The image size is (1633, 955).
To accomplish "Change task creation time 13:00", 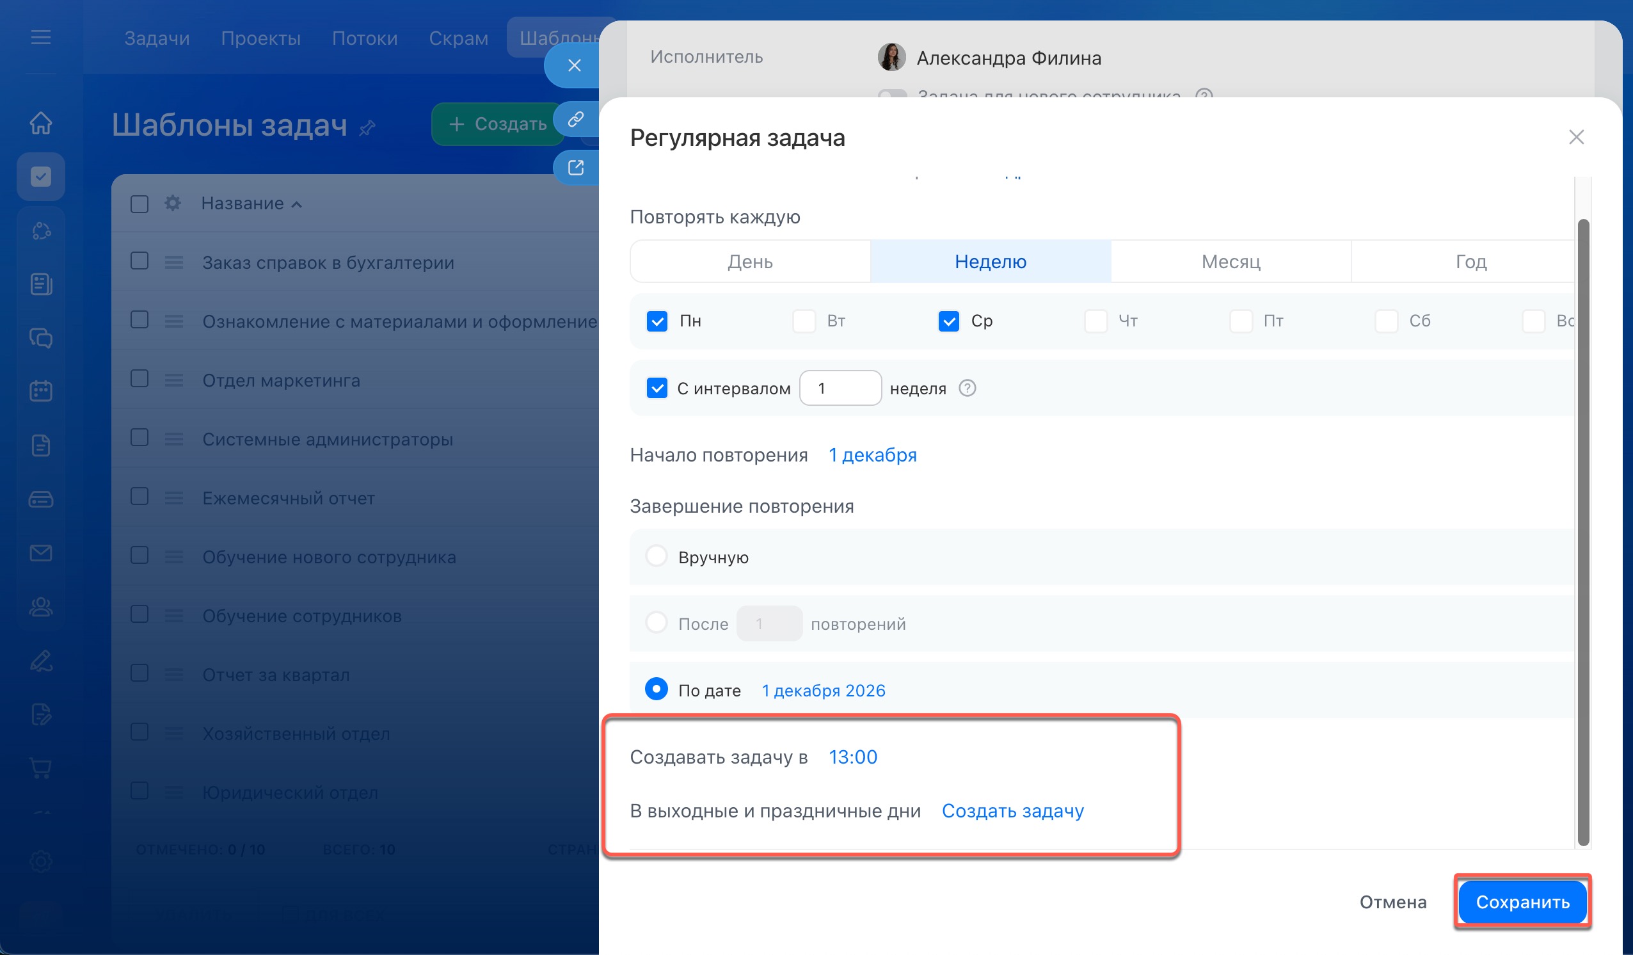I will 852,757.
